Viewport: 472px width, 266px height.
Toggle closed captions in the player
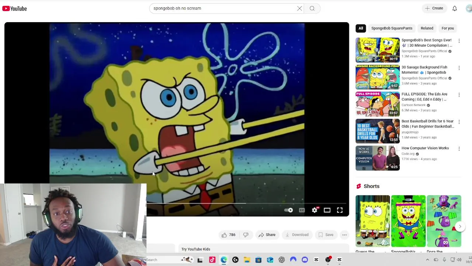302,210
